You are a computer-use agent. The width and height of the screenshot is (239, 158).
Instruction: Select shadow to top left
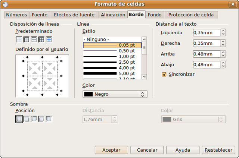49,119
